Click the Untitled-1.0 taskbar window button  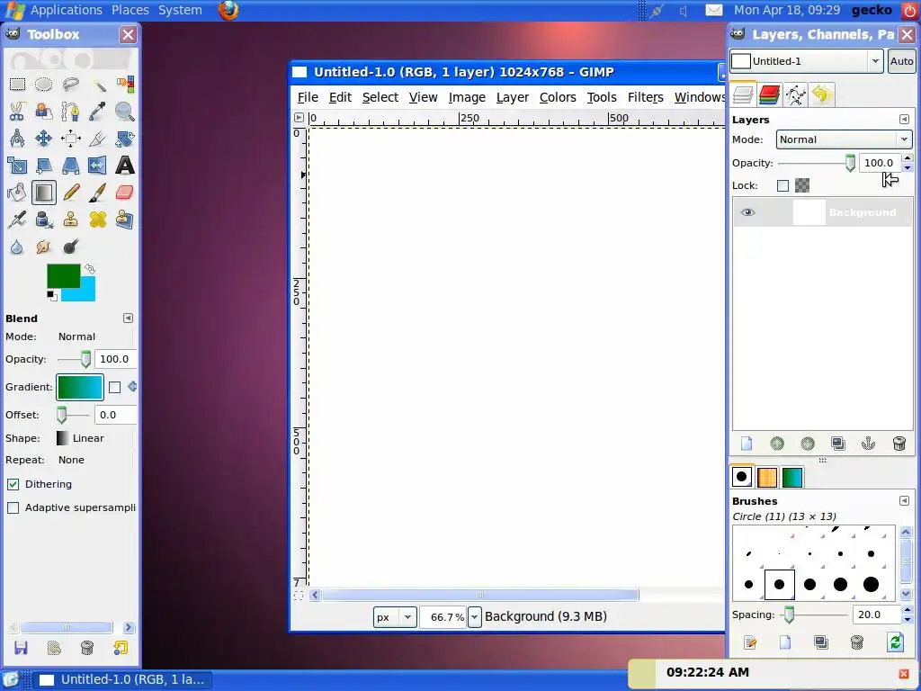[121, 680]
